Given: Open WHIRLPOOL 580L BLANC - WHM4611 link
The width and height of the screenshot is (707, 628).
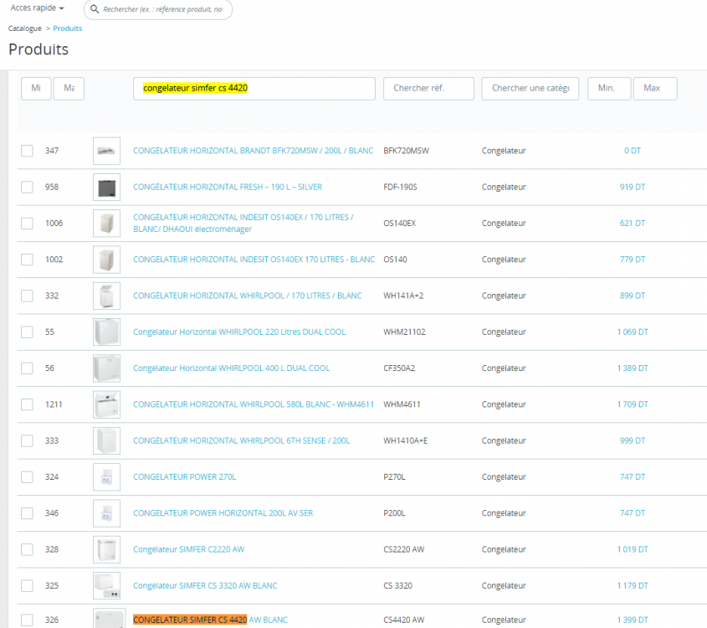Looking at the screenshot, I should click(x=254, y=404).
